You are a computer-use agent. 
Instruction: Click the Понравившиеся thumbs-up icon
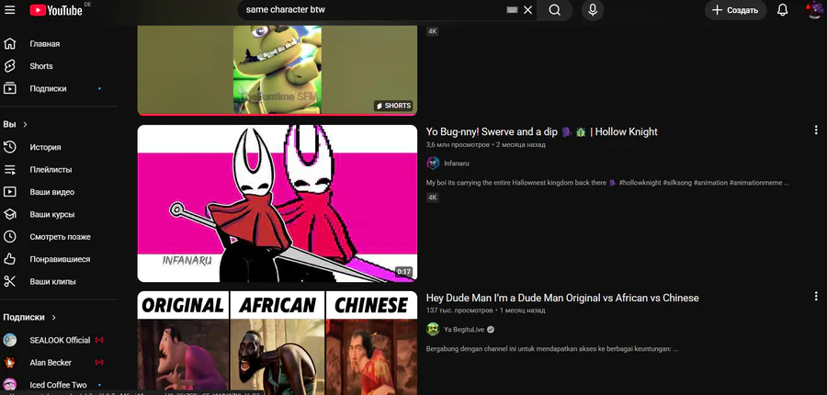pos(9,259)
